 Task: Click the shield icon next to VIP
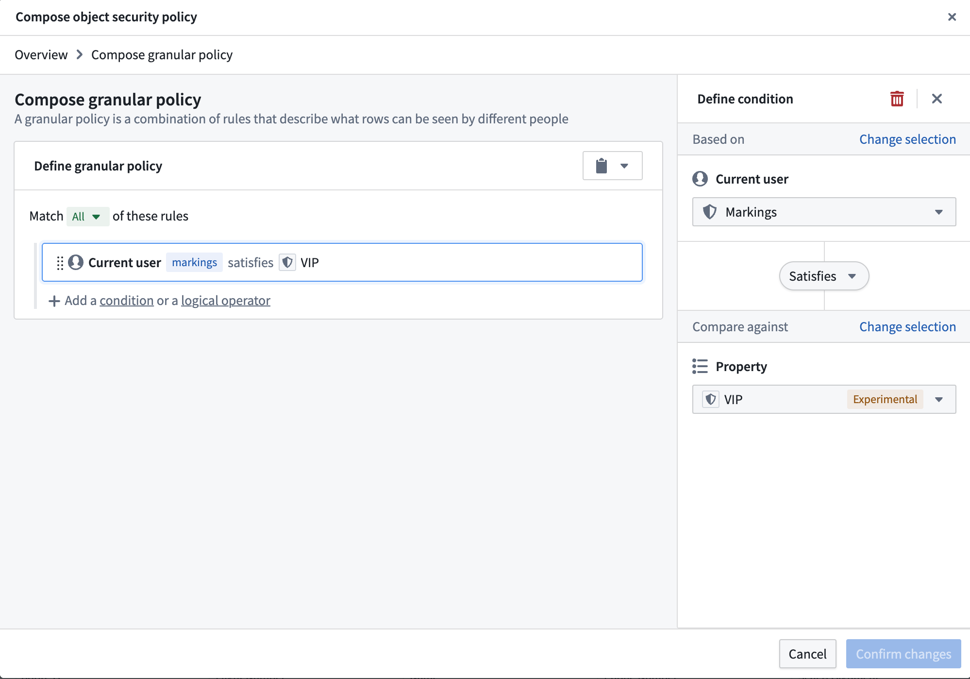[x=287, y=262]
